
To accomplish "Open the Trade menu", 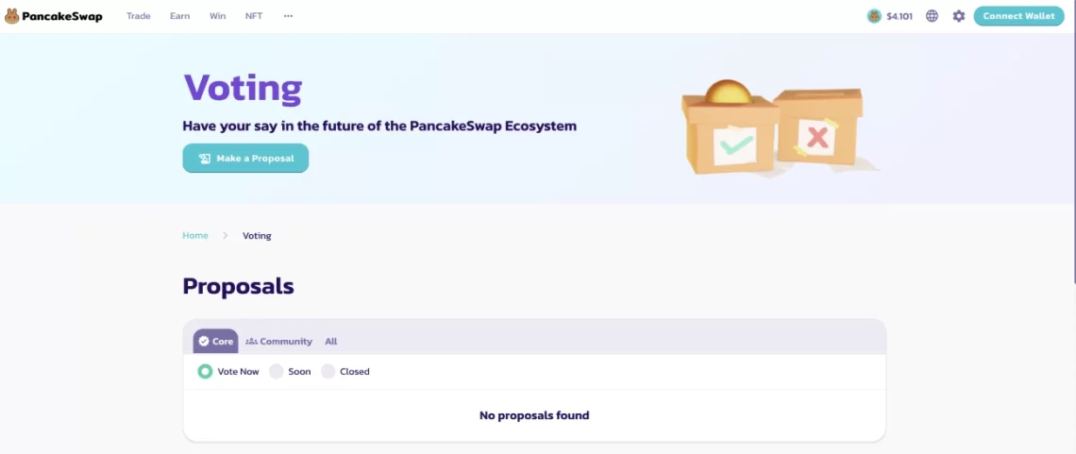I will coord(139,16).
